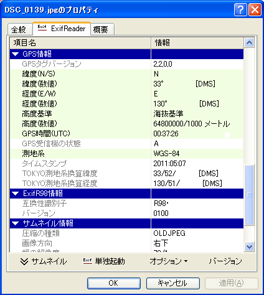The height and width of the screenshot is (295, 264).
Task: Click the OK button
Action: (114, 283)
